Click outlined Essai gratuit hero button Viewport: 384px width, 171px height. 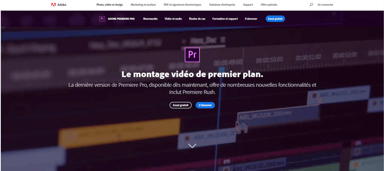181,105
